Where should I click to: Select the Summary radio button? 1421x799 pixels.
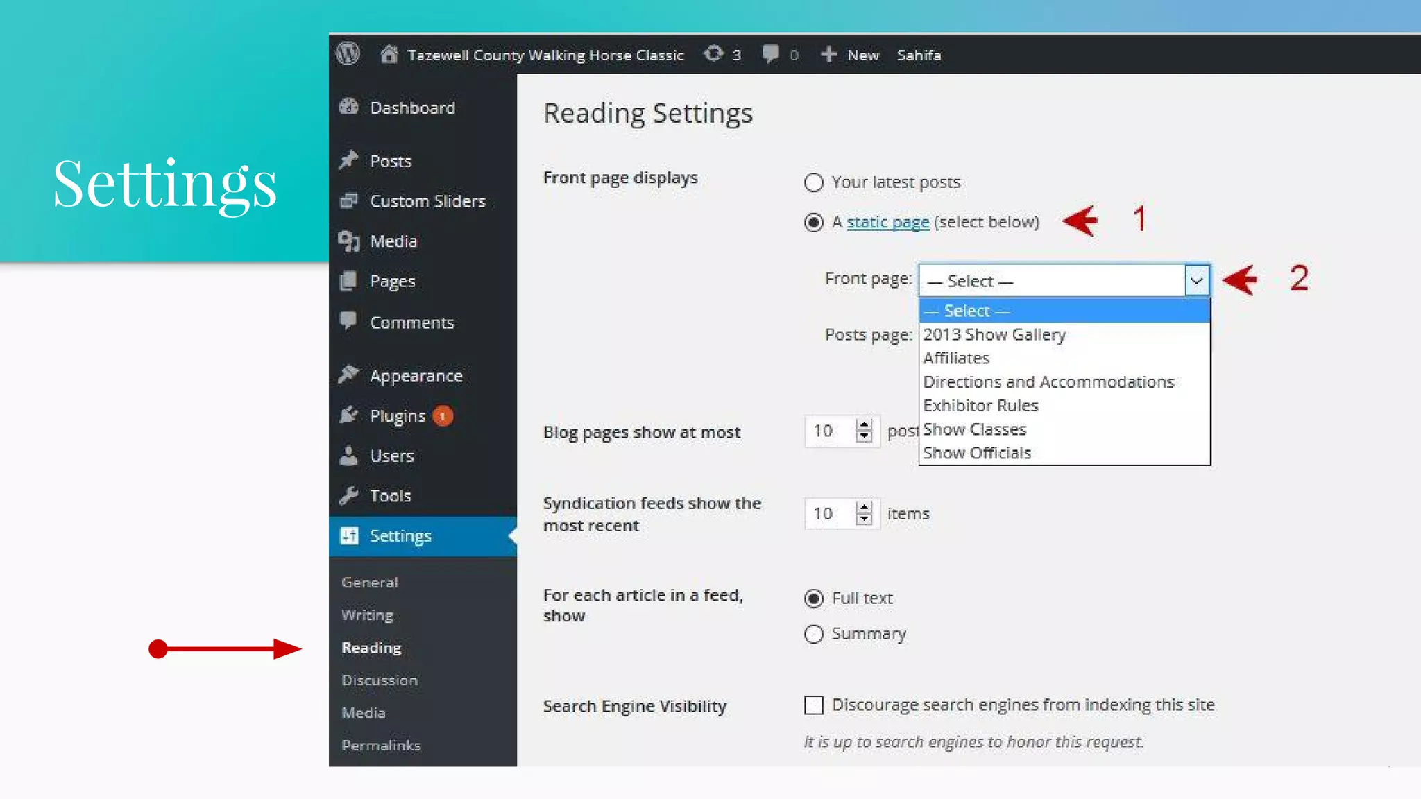pos(813,634)
